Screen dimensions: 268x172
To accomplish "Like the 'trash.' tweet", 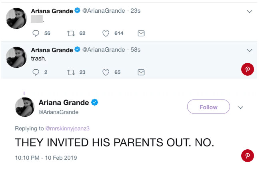I will coord(106,72).
